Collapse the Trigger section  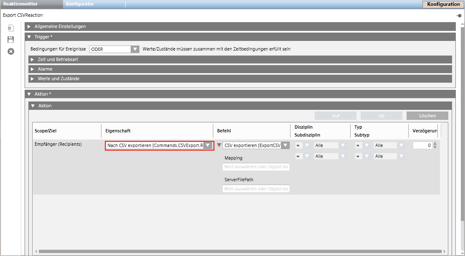click(x=29, y=37)
